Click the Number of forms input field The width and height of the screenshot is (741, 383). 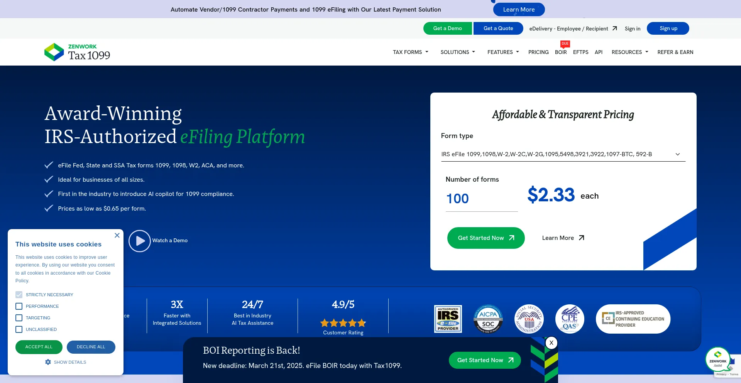click(481, 199)
